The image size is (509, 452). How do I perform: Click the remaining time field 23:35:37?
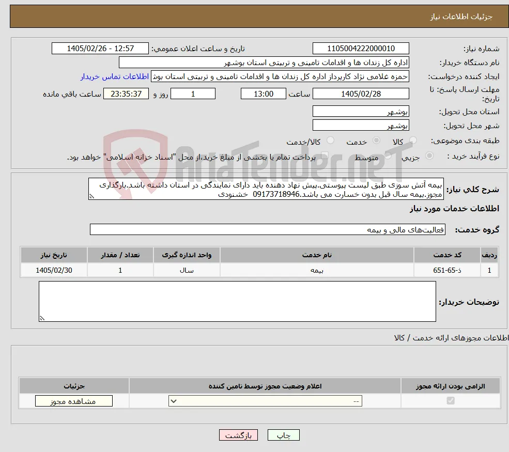126,94
